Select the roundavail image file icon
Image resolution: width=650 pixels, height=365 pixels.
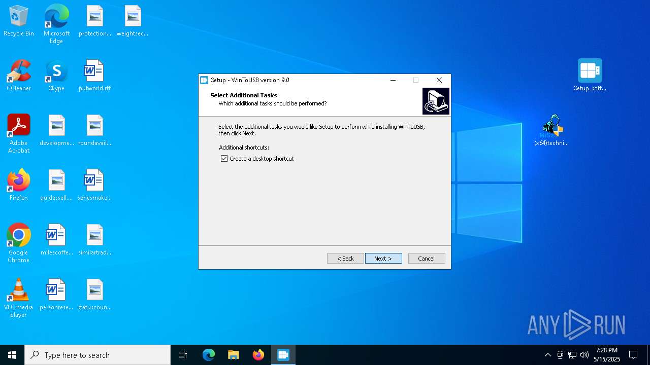[95, 131]
